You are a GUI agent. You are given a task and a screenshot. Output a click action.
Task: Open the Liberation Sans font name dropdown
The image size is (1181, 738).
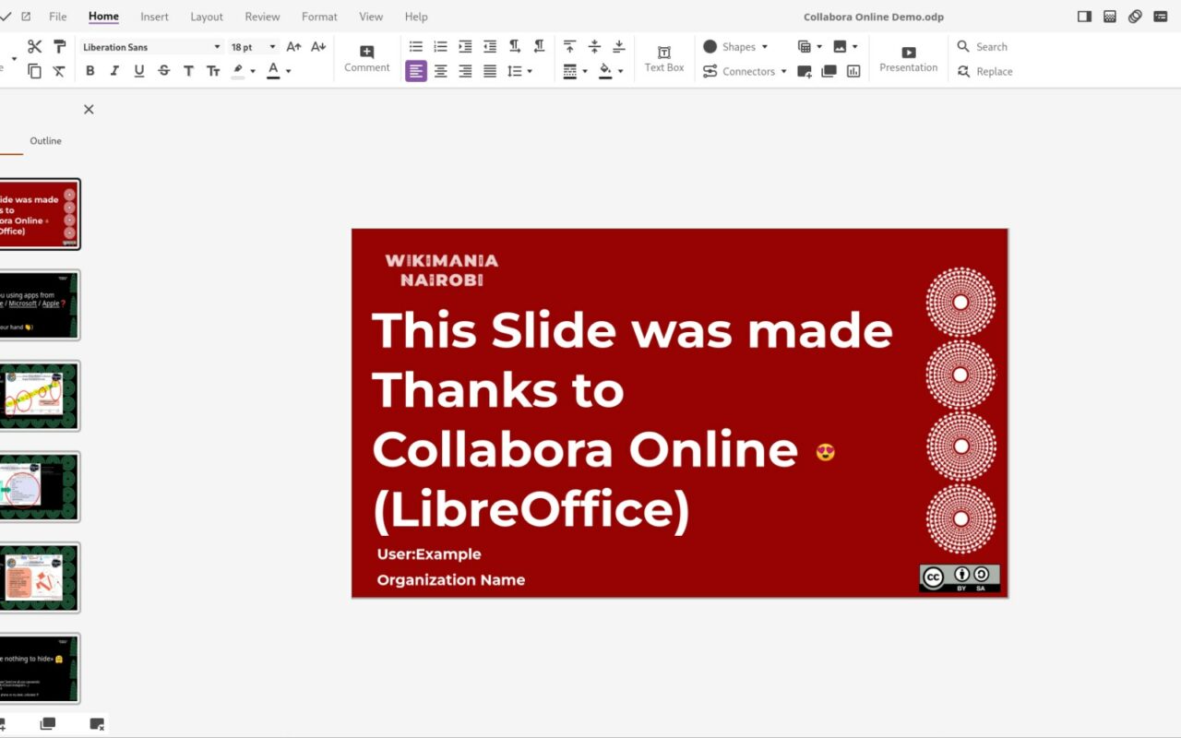(x=152, y=47)
